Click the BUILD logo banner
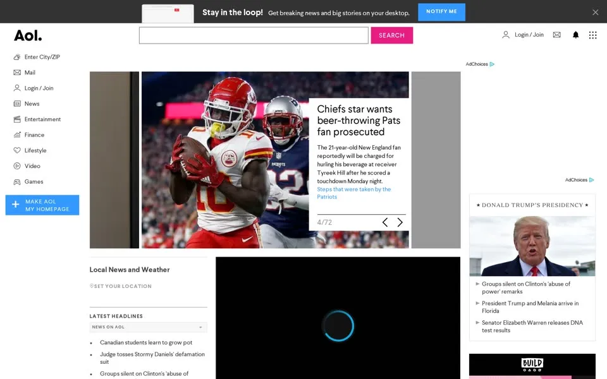Image resolution: width=607 pixels, height=379 pixels. 532,366
